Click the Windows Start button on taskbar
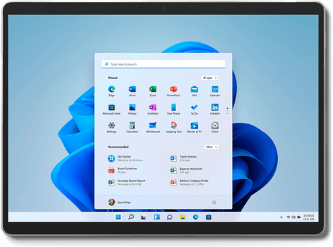Image resolution: width=333 pixels, height=247 pixels. tap(118, 217)
